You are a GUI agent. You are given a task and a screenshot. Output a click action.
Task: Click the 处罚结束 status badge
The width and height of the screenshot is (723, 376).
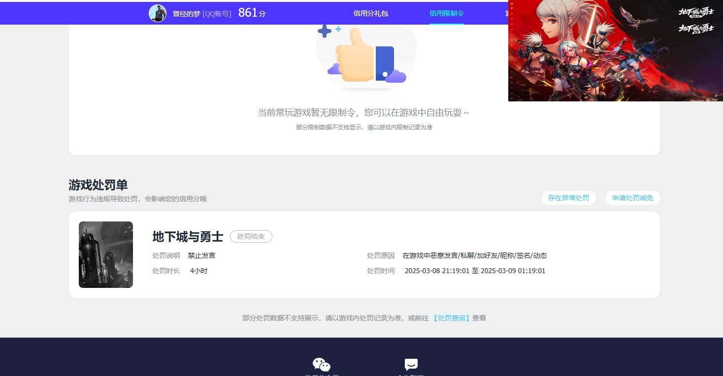click(x=251, y=237)
